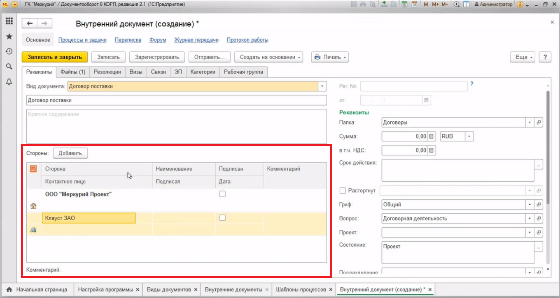Image resolution: width=560 pixels, height=298 pixels.
Task: Click the house icon in Меркурий Проект row
Action: click(x=33, y=206)
